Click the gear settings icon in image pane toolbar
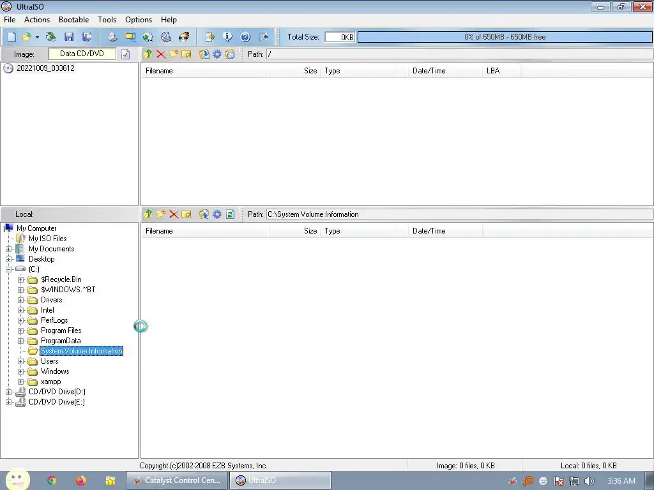The width and height of the screenshot is (654, 490). (217, 54)
